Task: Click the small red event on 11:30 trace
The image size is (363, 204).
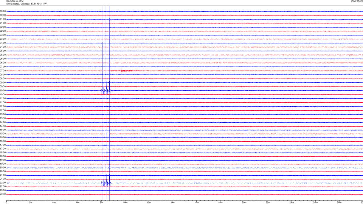Action: [x=299, y=102]
